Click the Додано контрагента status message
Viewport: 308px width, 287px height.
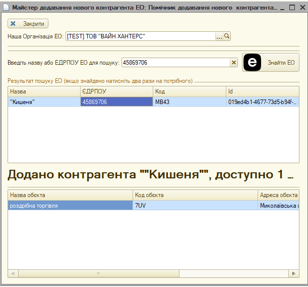pyautogui.click(x=150, y=174)
